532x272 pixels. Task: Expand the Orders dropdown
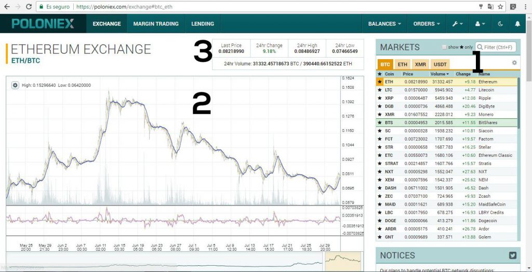pos(427,24)
